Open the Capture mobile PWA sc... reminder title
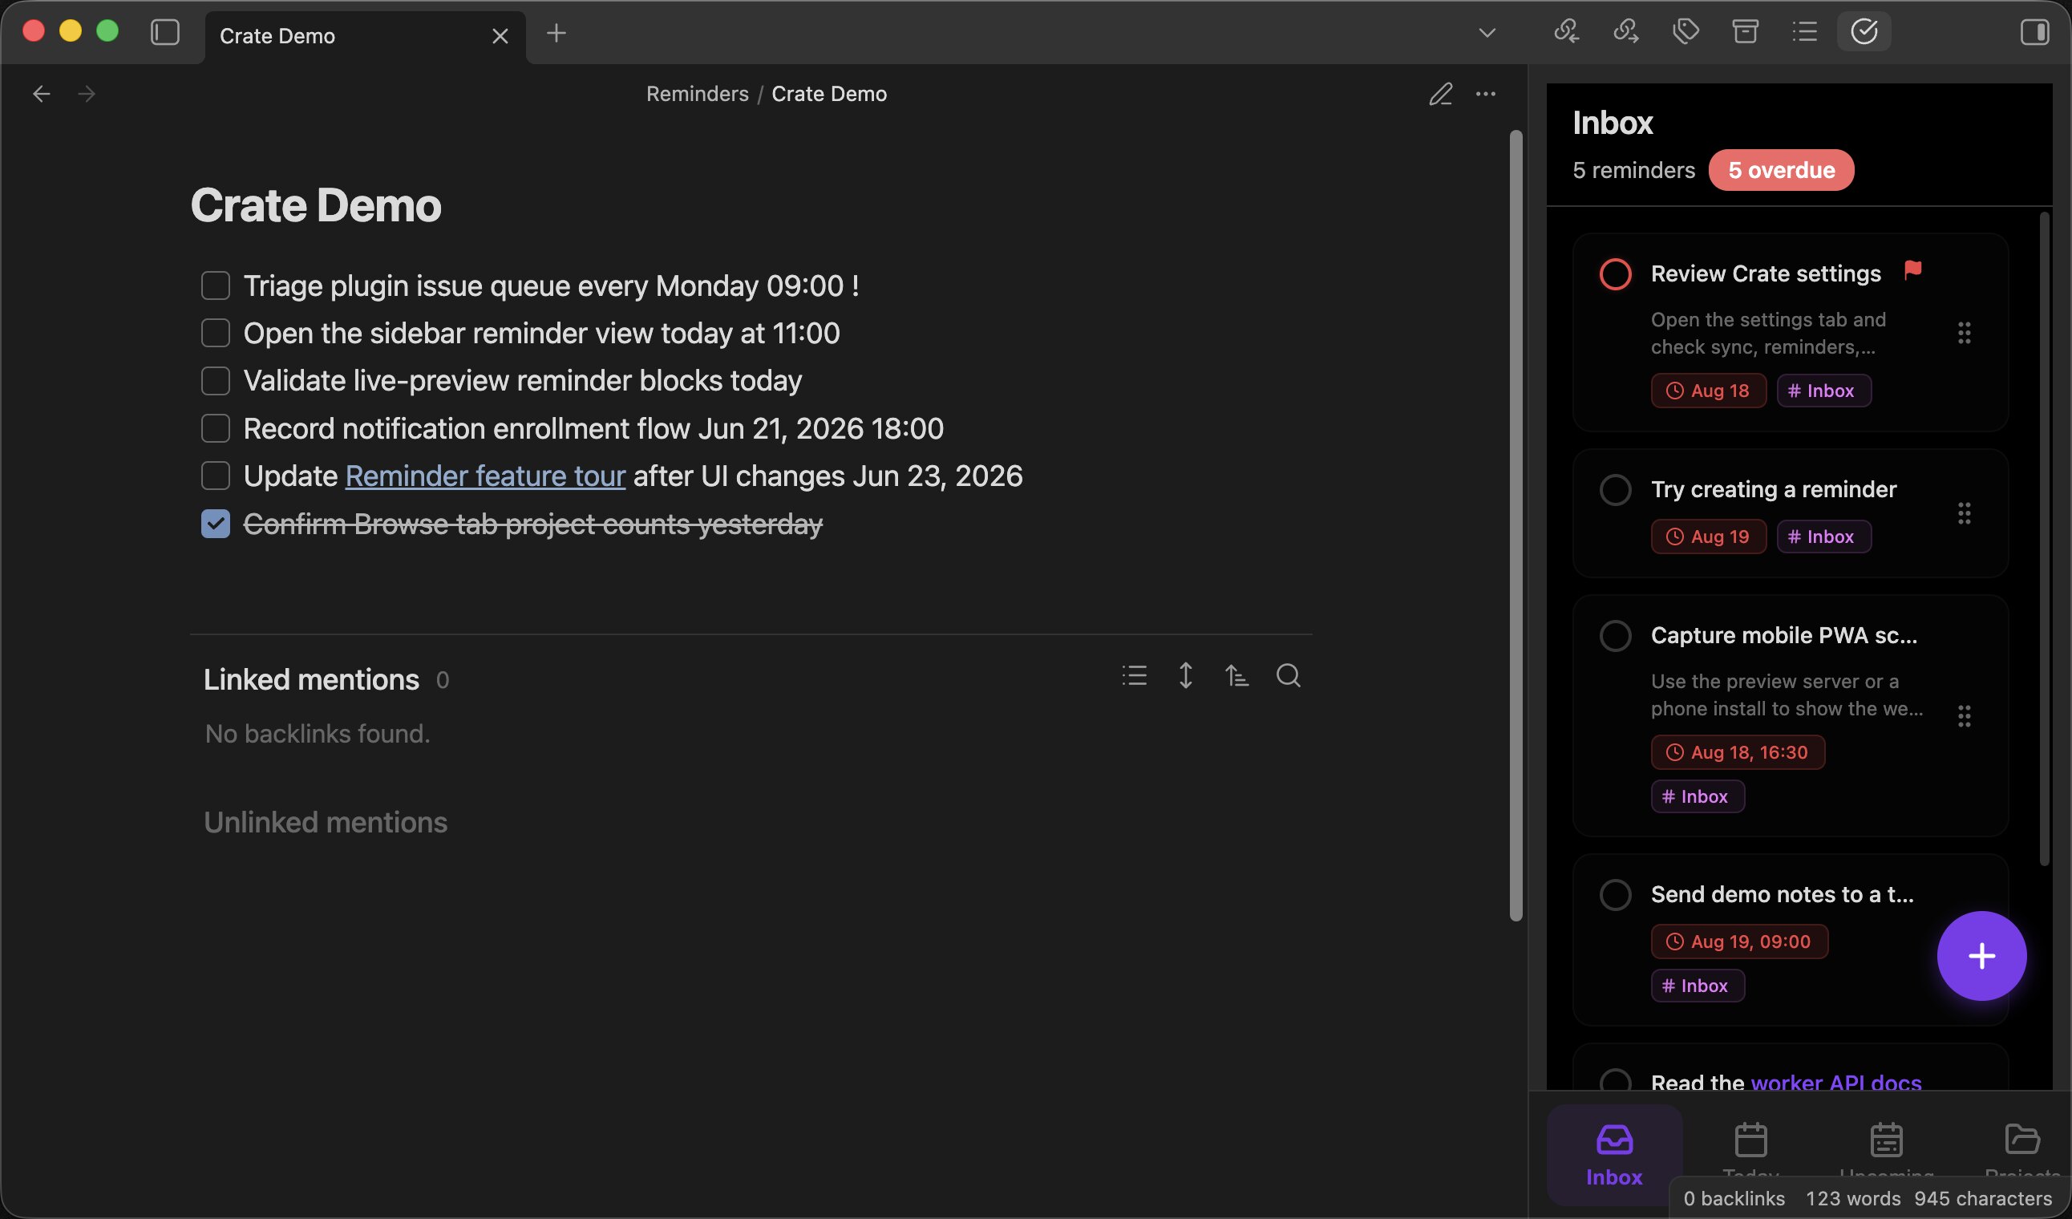 point(1783,635)
